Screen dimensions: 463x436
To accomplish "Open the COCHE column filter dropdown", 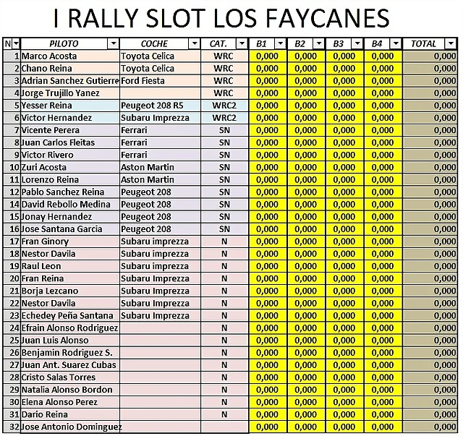I will click(x=195, y=44).
